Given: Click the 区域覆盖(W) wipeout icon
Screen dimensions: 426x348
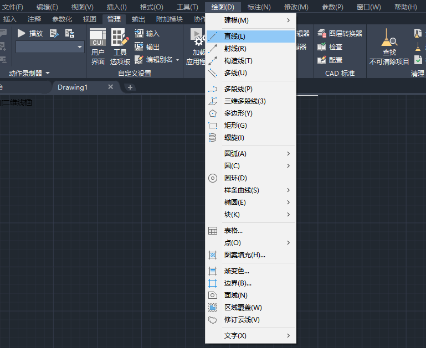Looking at the screenshot, I should 213,308.
